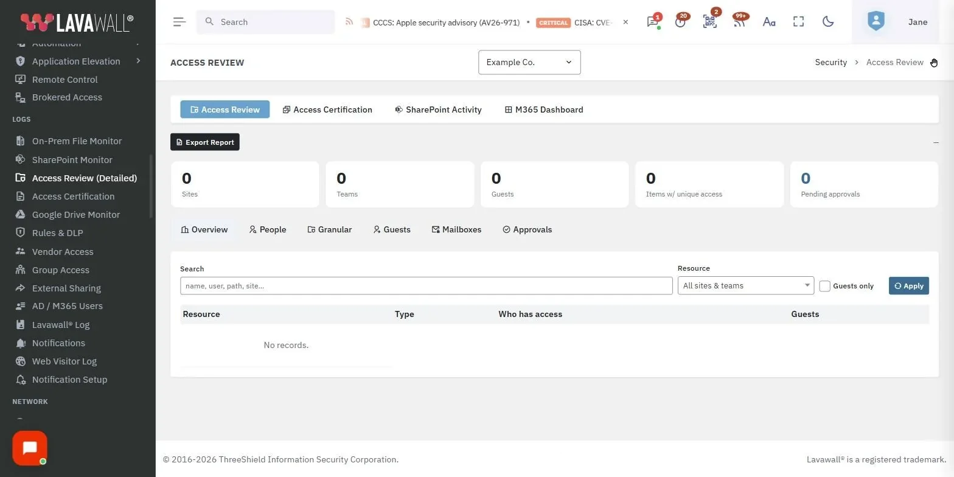Toggle the sidebar with the hamburger menu icon
Image resolution: width=954 pixels, height=477 pixels.
[x=179, y=22]
